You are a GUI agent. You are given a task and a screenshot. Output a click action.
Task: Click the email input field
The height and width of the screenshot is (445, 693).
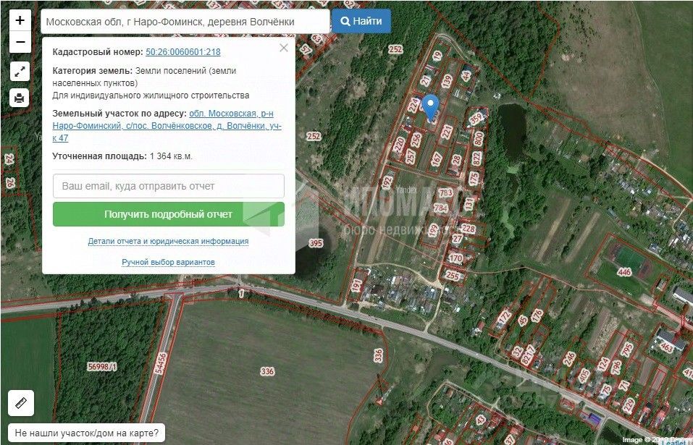pos(169,186)
